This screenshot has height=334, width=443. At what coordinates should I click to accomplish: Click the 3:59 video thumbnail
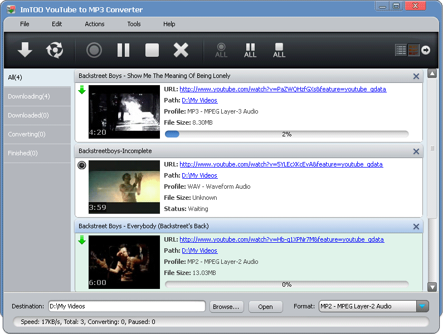[124, 187]
